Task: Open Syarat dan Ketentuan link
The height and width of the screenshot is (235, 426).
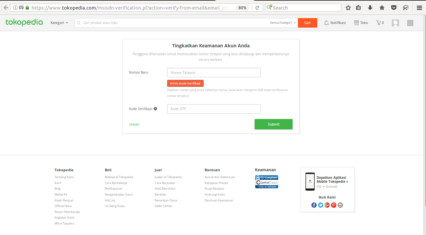Action: 220,177
